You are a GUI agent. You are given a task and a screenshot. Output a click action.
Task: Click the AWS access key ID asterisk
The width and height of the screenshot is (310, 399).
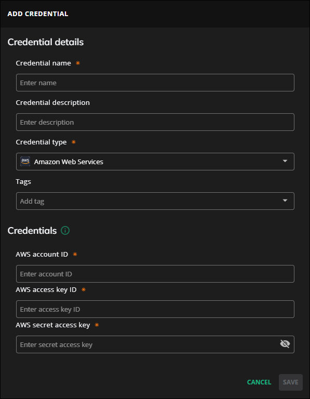[x=84, y=289]
